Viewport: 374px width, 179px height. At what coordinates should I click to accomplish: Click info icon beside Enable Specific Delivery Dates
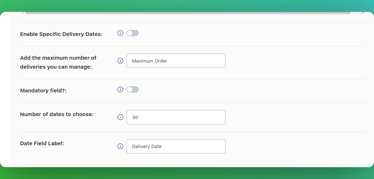point(120,33)
